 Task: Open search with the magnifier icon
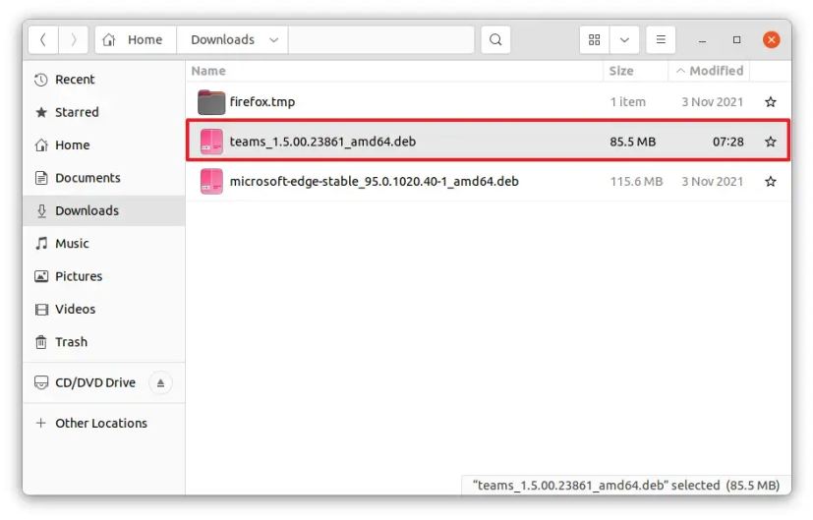495,40
